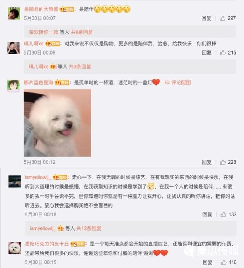244x268 pixels.
Task: Reply to the 5月30日 00:07 comment
Action: (x=207, y=18)
